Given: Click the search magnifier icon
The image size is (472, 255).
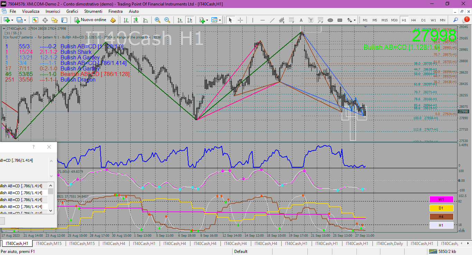Looking at the screenshot, I should [456, 20].
